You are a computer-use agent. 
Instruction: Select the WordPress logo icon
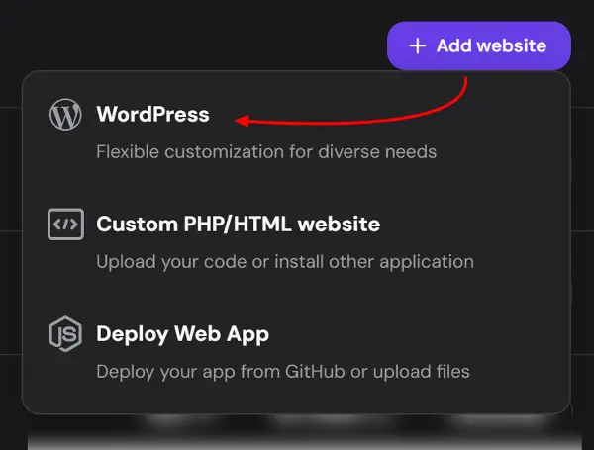(65, 115)
